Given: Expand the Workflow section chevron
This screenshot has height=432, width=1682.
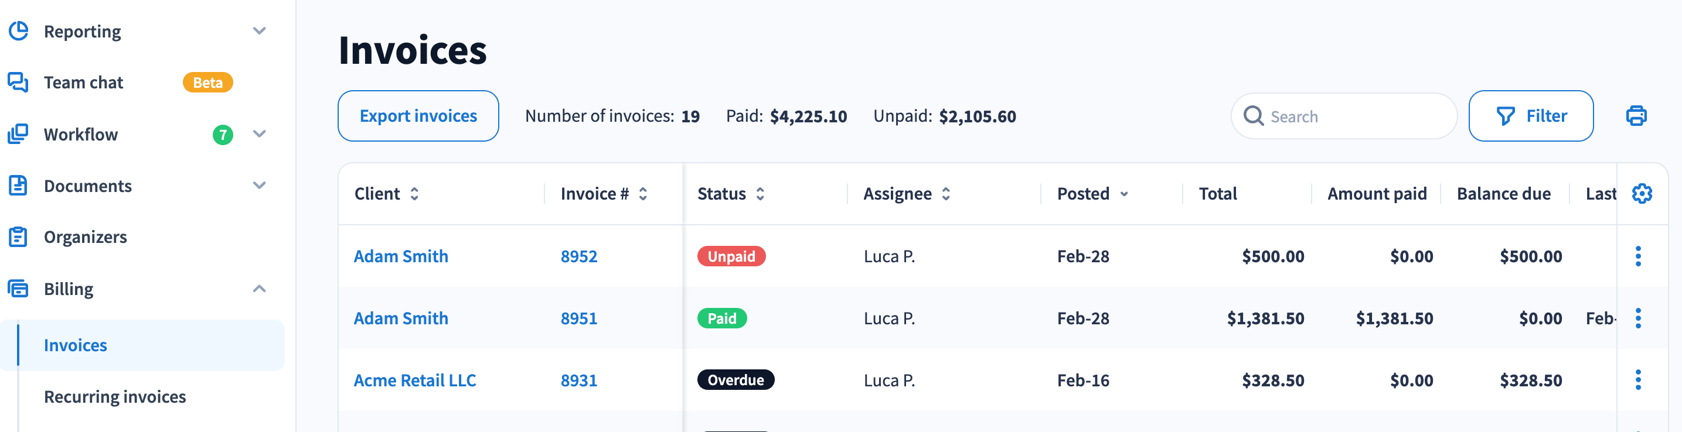Looking at the screenshot, I should point(259,134).
